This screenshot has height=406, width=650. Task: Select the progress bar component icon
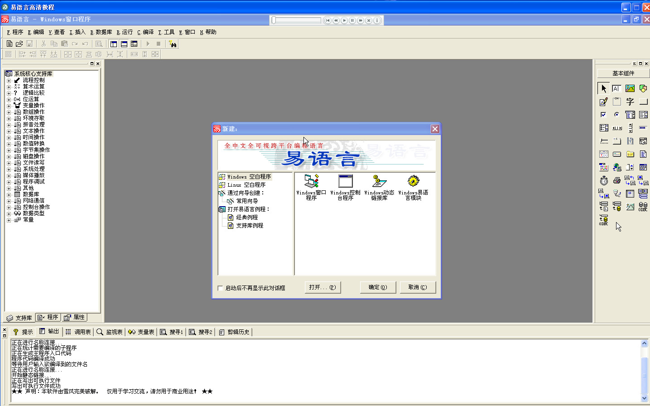643,128
